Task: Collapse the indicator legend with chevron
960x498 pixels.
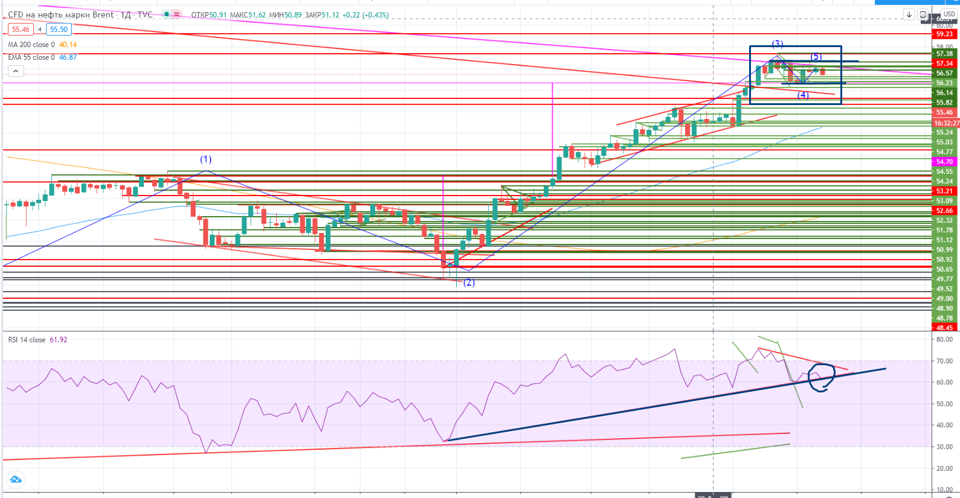Action: [x=16, y=71]
